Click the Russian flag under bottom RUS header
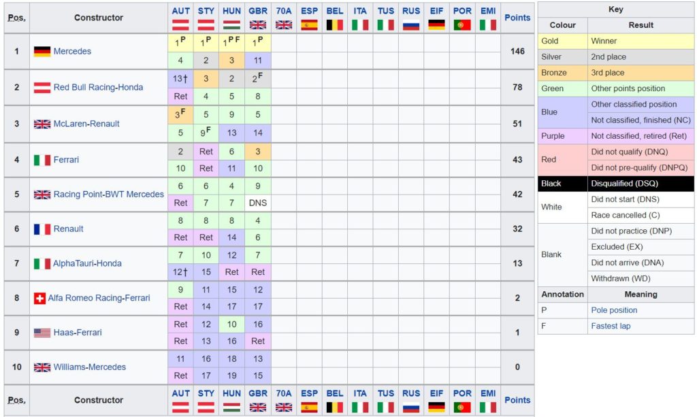The height and width of the screenshot is (417, 697). click(x=410, y=407)
